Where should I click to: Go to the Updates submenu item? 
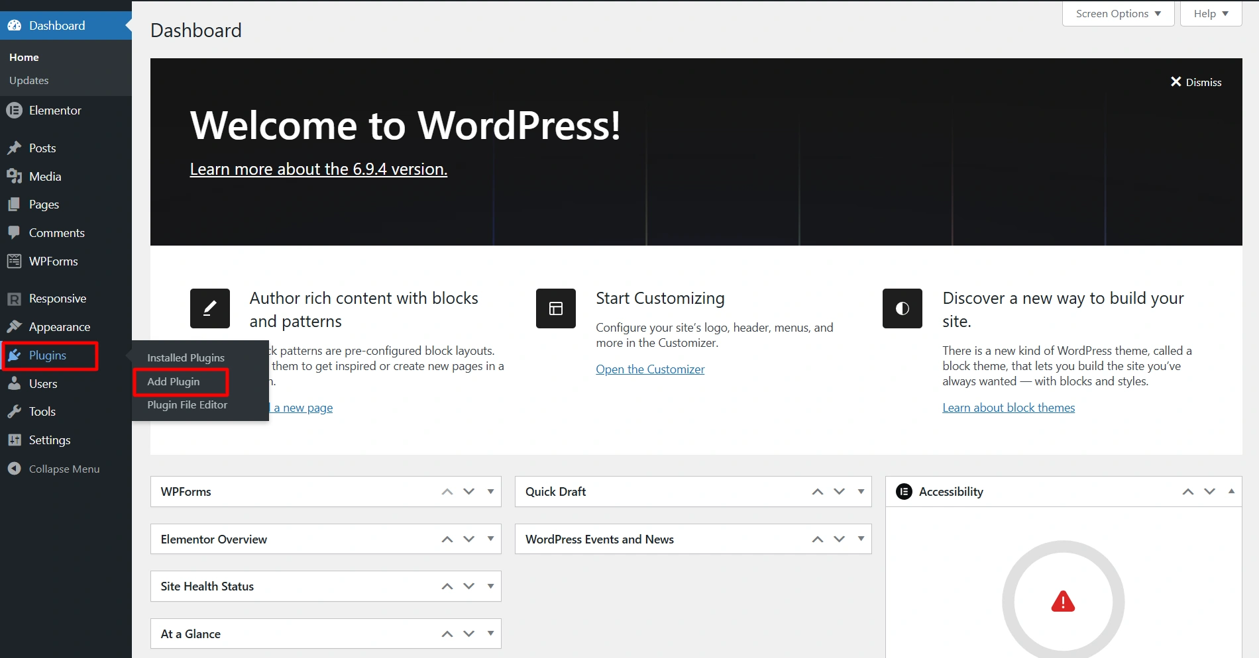[x=29, y=81]
